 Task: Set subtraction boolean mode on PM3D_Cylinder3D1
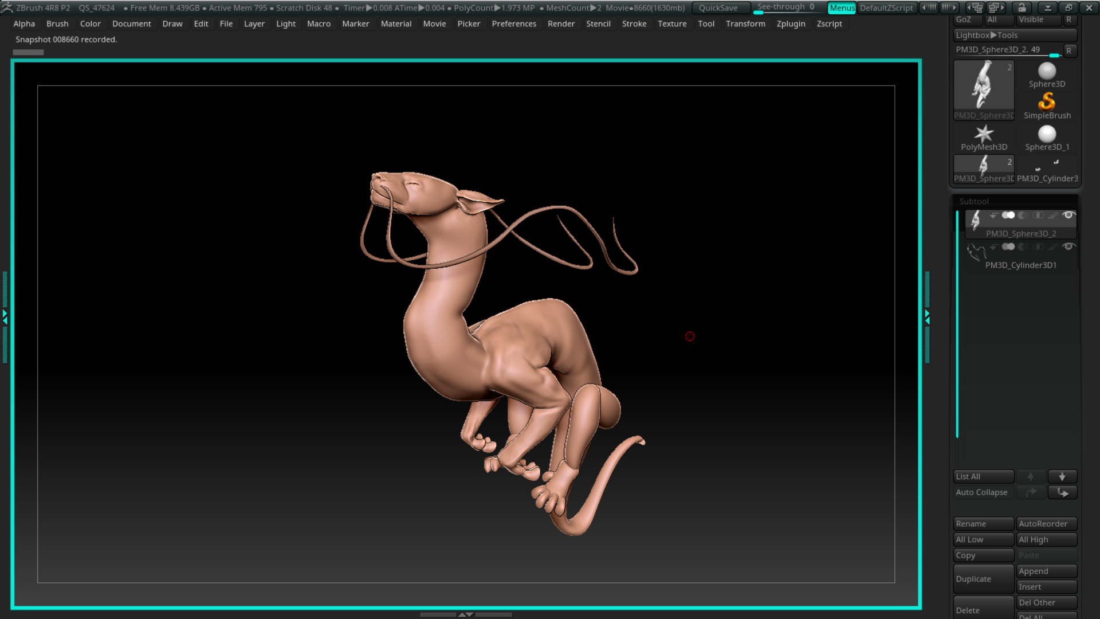(x=1023, y=247)
